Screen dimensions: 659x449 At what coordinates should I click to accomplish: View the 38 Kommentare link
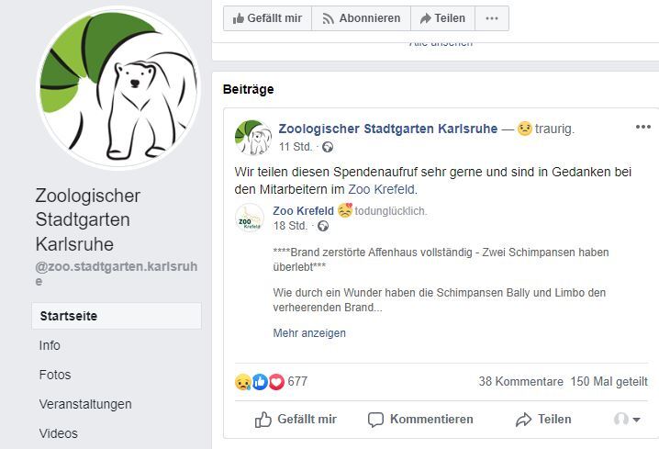[520, 381]
